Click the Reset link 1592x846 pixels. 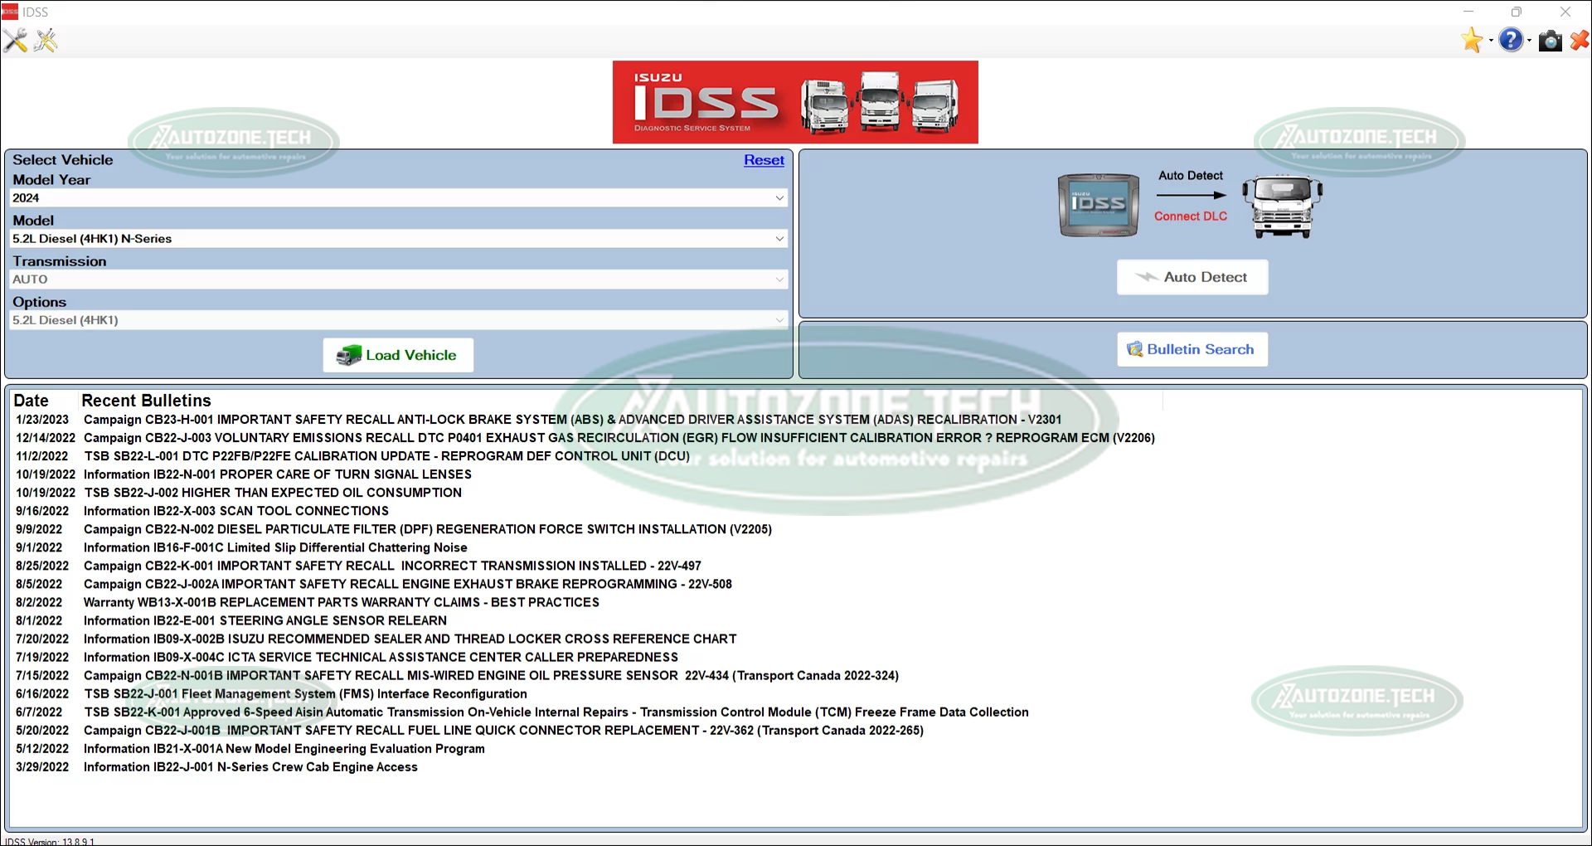coord(764,160)
